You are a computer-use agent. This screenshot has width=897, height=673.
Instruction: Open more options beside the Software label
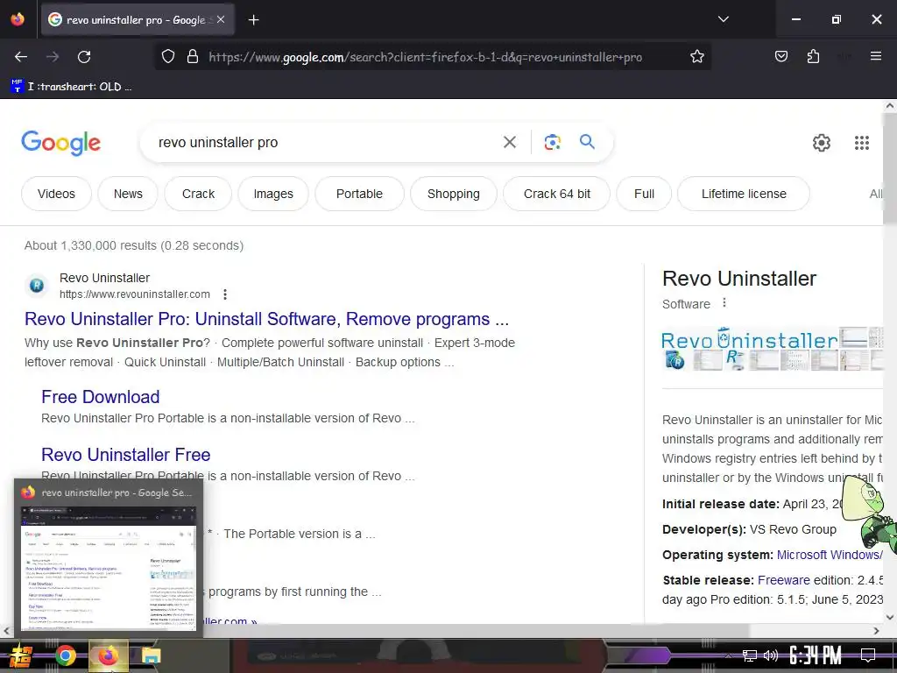click(724, 302)
